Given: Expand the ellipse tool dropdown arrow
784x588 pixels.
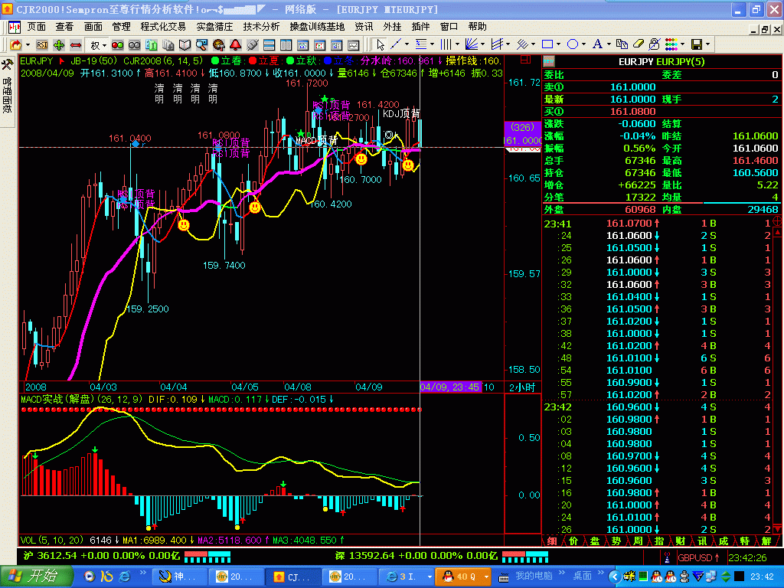Looking at the screenshot, I should pyautogui.click(x=583, y=45).
